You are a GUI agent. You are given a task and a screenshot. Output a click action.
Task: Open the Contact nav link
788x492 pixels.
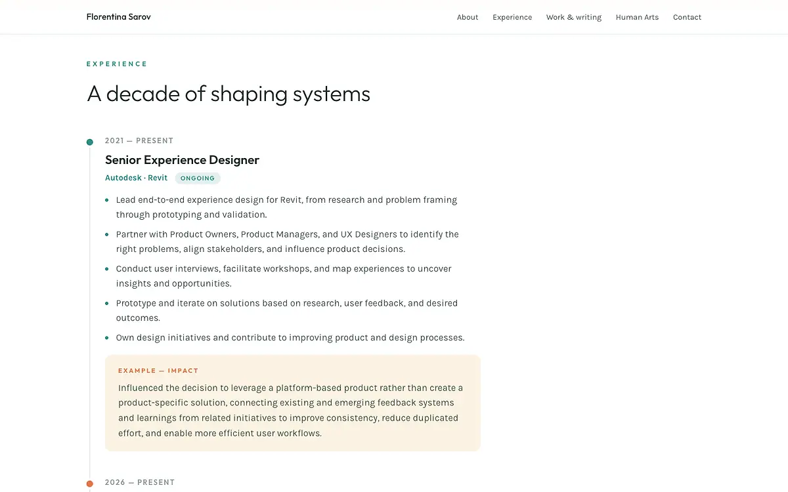pyautogui.click(x=687, y=17)
